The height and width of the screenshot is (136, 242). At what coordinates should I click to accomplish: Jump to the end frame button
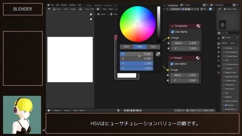coord(140,110)
